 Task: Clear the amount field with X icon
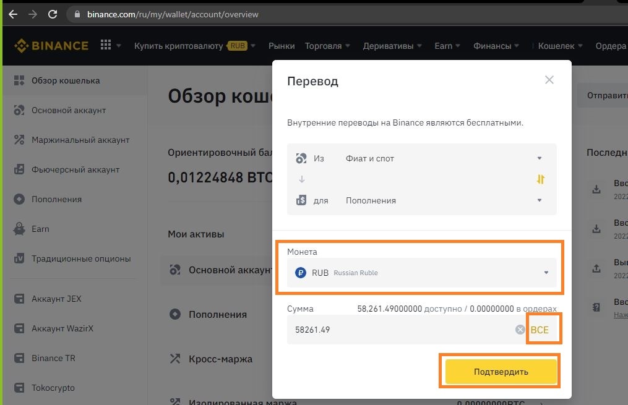520,330
